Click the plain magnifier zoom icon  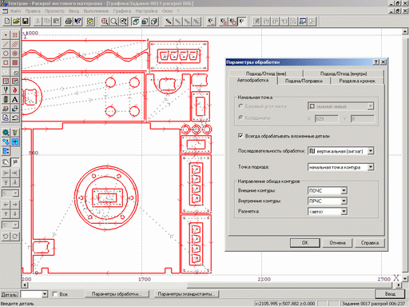113,22
